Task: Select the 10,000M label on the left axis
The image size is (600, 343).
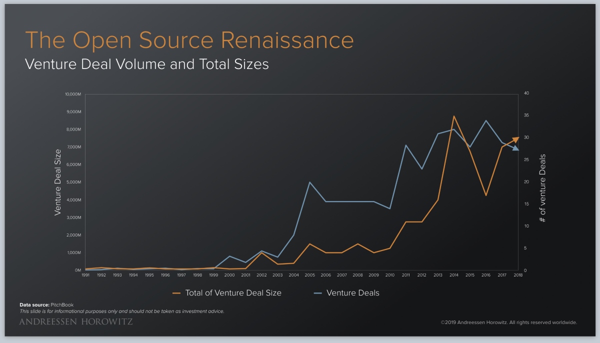Action: point(73,94)
